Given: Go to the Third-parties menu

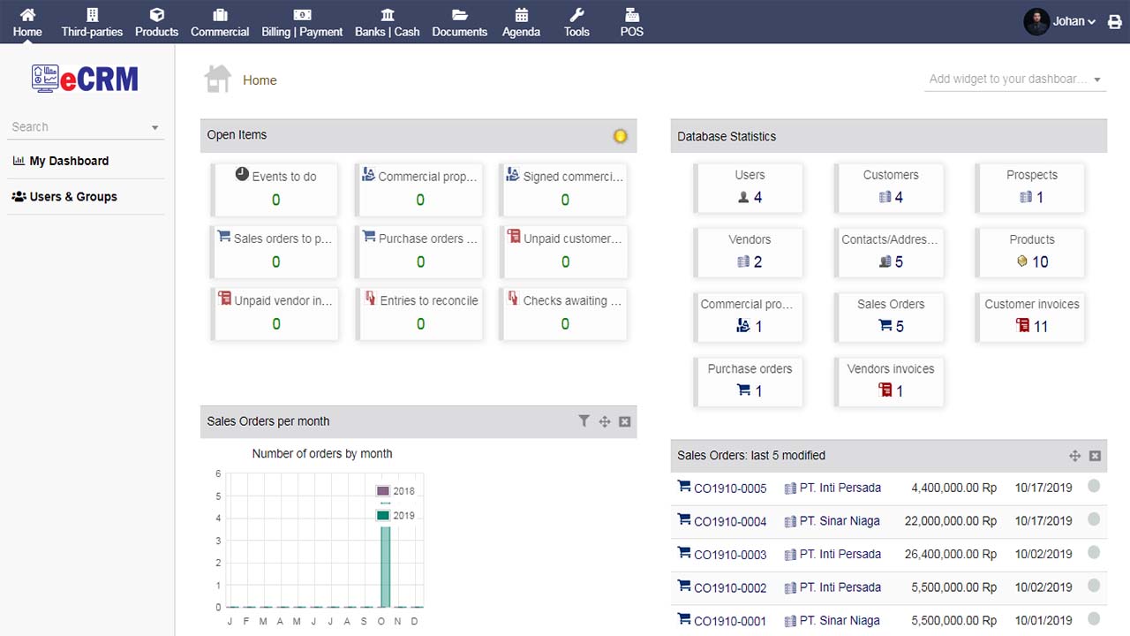Looking at the screenshot, I should 92,22.
